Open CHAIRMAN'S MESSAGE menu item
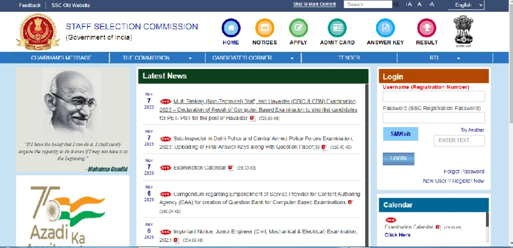This screenshot has height=248, width=513. [61, 58]
